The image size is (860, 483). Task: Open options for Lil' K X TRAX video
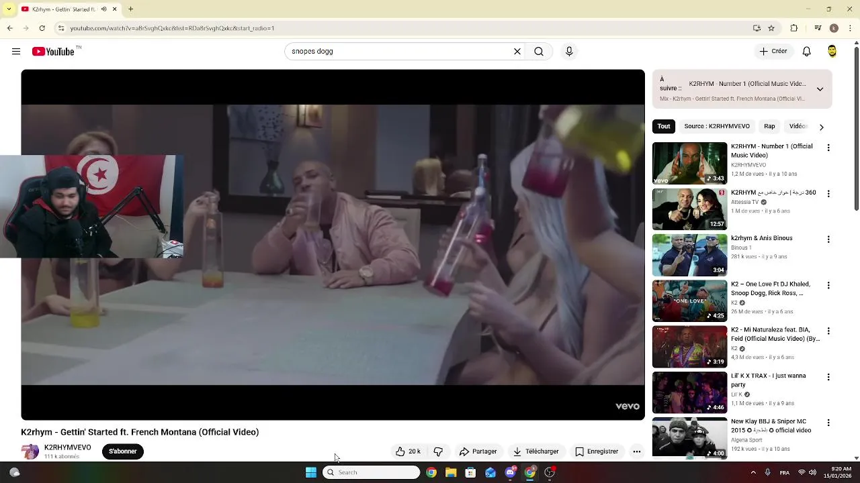point(828,377)
